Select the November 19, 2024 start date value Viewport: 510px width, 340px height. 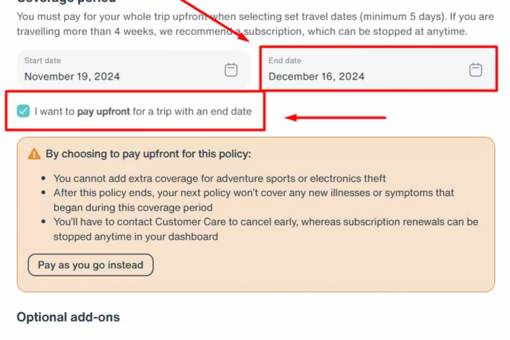click(72, 77)
